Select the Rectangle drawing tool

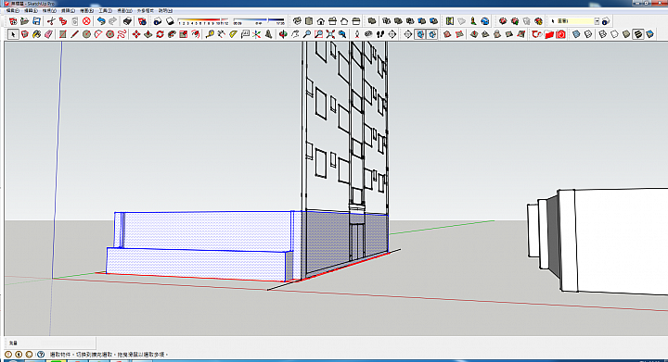pos(63,34)
